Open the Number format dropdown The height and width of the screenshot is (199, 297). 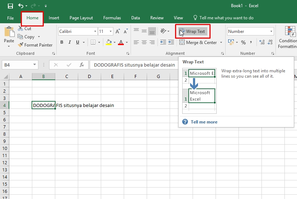coord(271,31)
